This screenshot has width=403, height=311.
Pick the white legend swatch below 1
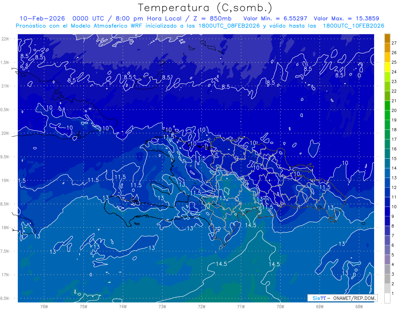pyautogui.click(x=387, y=298)
